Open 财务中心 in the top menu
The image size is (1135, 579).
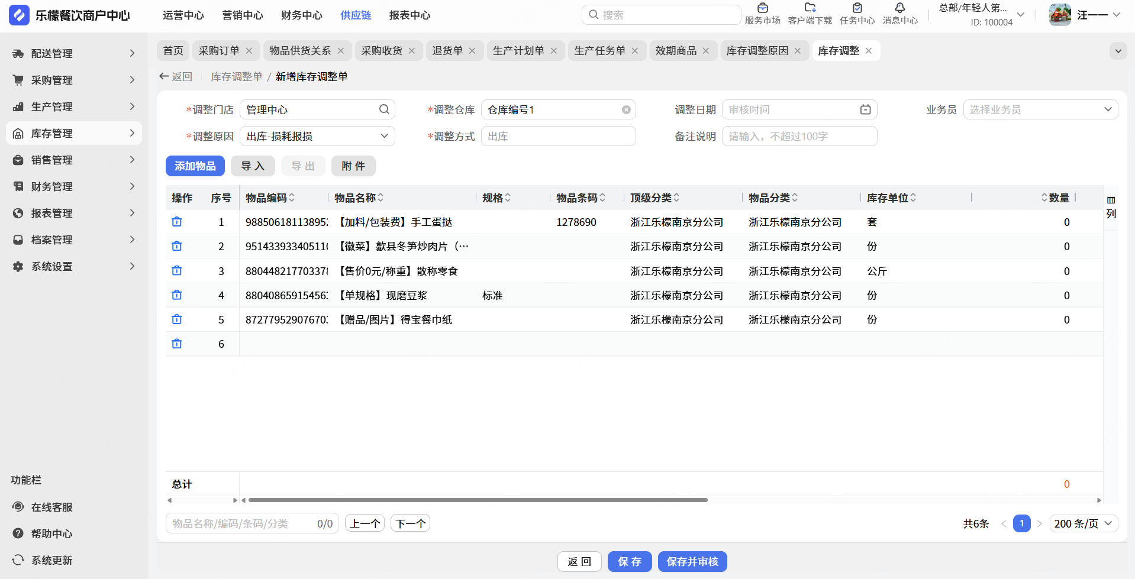(x=301, y=15)
